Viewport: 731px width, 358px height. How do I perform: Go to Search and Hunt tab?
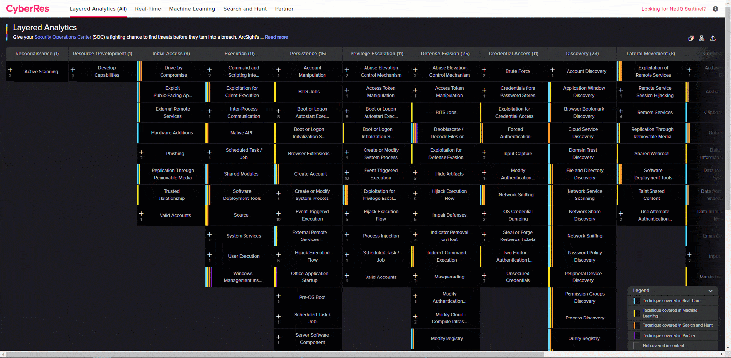(245, 9)
